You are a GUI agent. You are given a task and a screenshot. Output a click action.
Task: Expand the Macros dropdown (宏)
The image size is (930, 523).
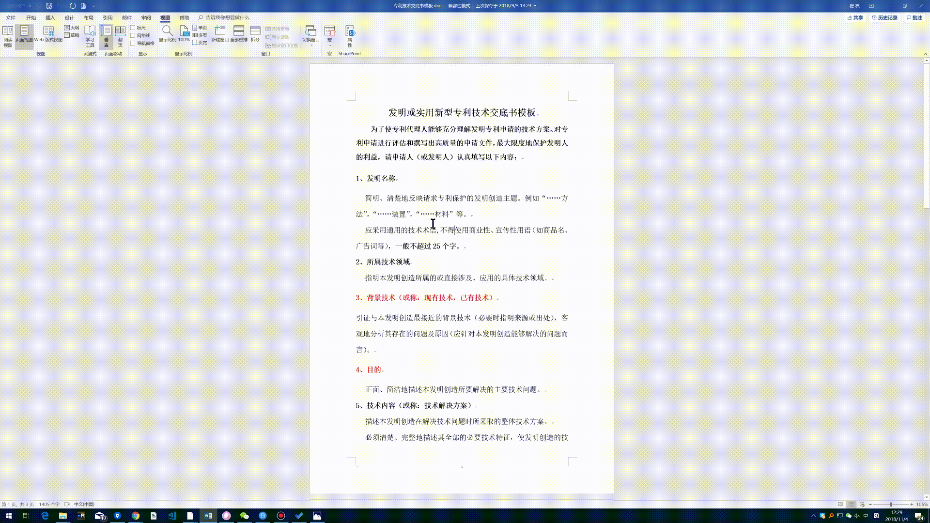pyautogui.click(x=330, y=45)
